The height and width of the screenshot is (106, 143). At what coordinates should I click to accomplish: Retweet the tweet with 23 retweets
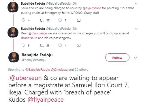[42, 45]
